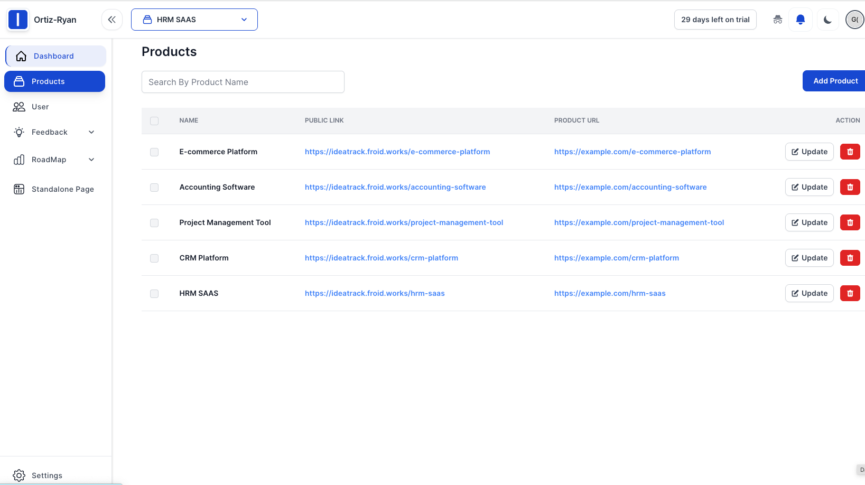Screen dimensions: 865x485
Task: Click the incognito spy icon in the header
Action: (x=777, y=20)
